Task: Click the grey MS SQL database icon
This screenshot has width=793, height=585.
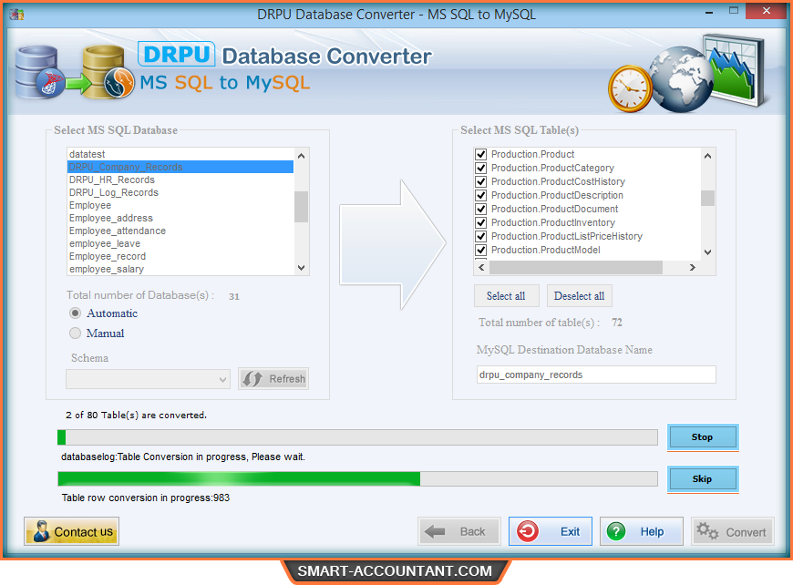Action: [x=39, y=72]
